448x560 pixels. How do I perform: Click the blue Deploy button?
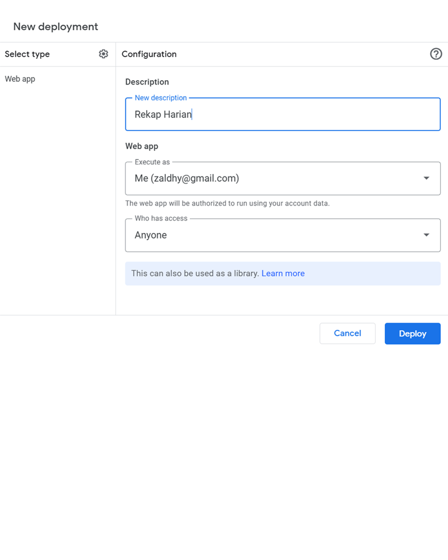tap(412, 334)
